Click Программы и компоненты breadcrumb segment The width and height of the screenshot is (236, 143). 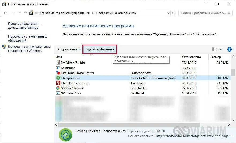coord(116,13)
